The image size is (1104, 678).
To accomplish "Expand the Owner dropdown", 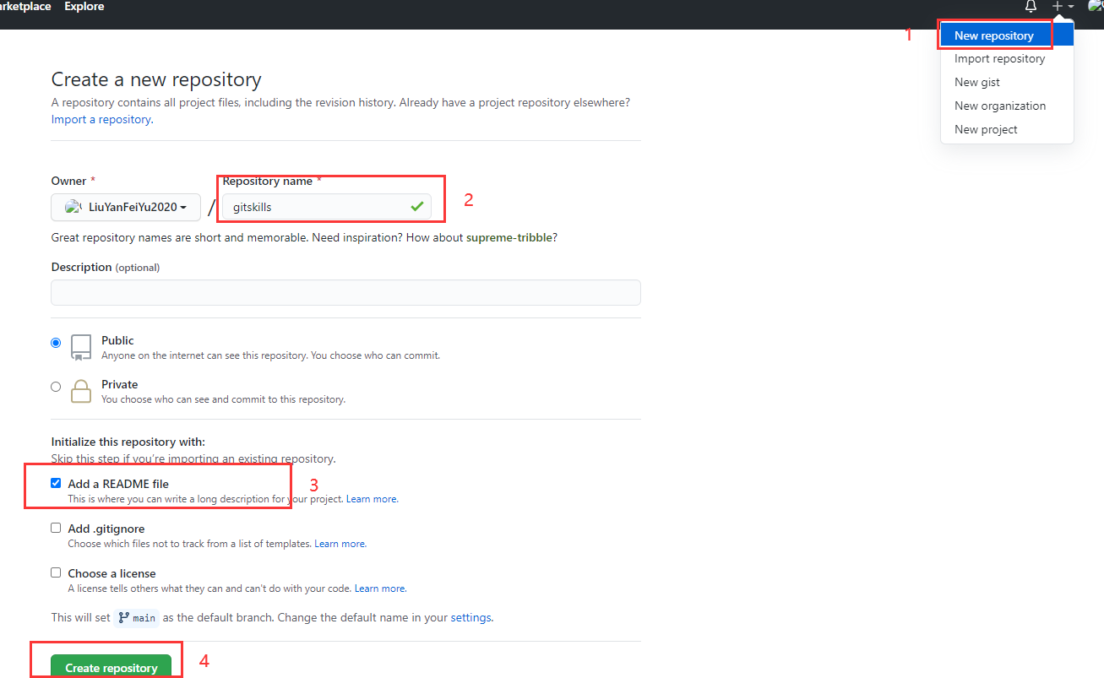I will [126, 207].
